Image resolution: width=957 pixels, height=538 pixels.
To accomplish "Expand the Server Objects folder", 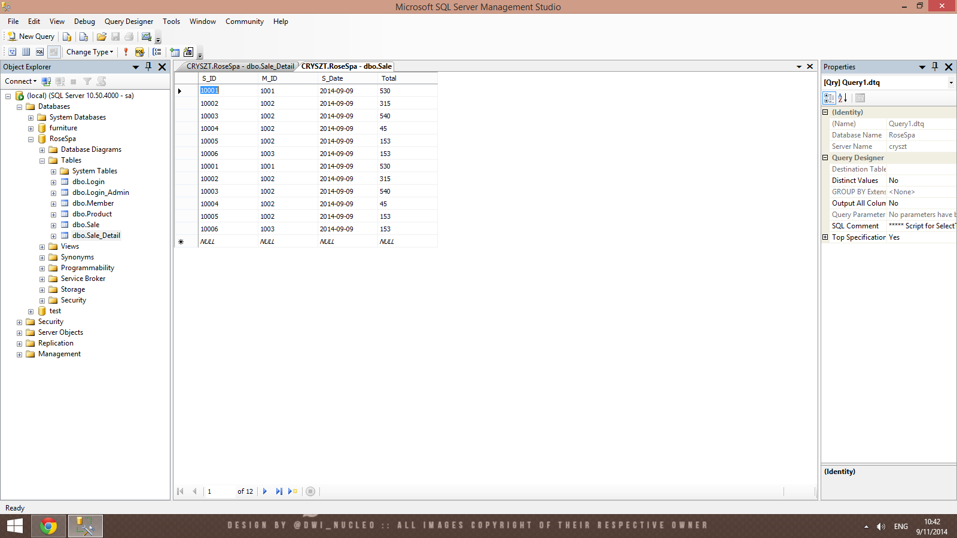I will pos(19,333).
